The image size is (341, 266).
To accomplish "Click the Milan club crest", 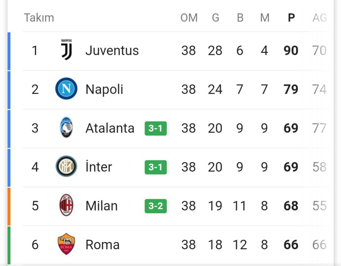I will (x=66, y=205).
